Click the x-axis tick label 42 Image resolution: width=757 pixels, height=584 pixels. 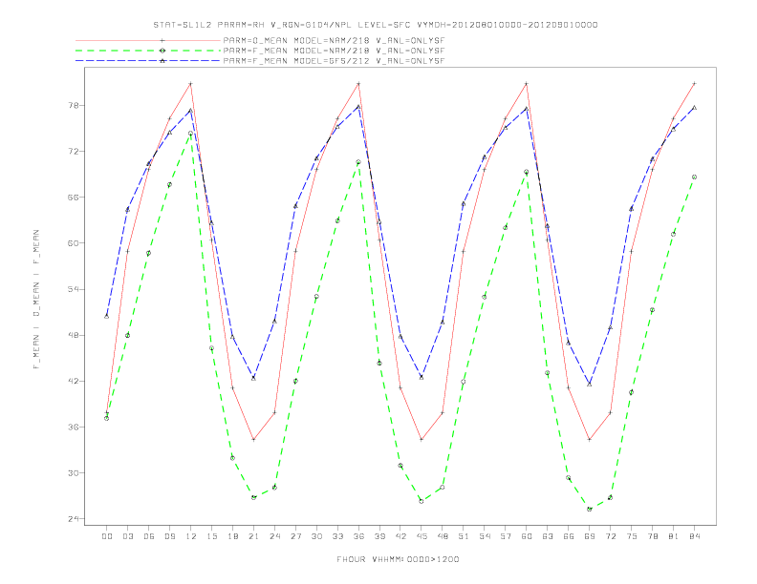400,536
